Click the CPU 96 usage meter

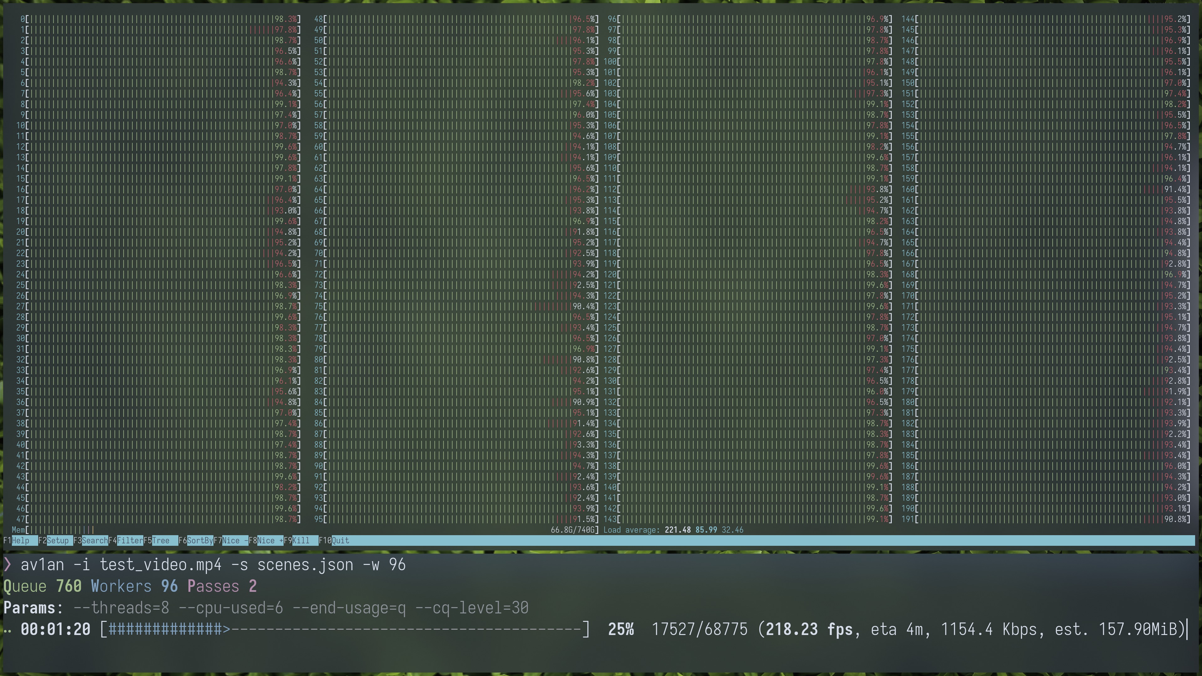point(750,19)
